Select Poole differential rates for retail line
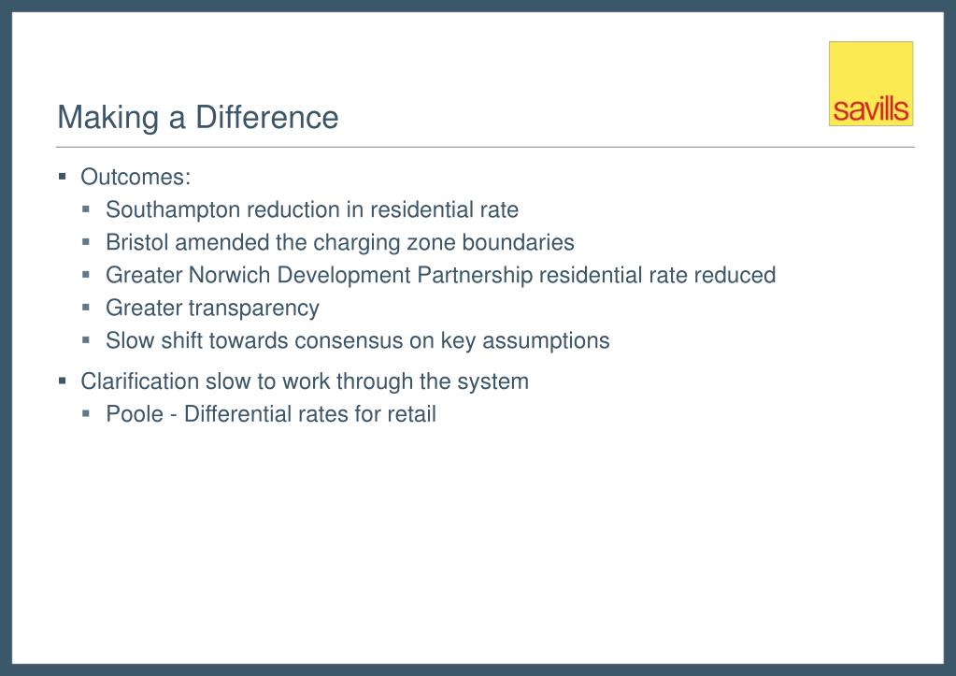Viewport: 956px width, 676px height. tap(271, 413)
